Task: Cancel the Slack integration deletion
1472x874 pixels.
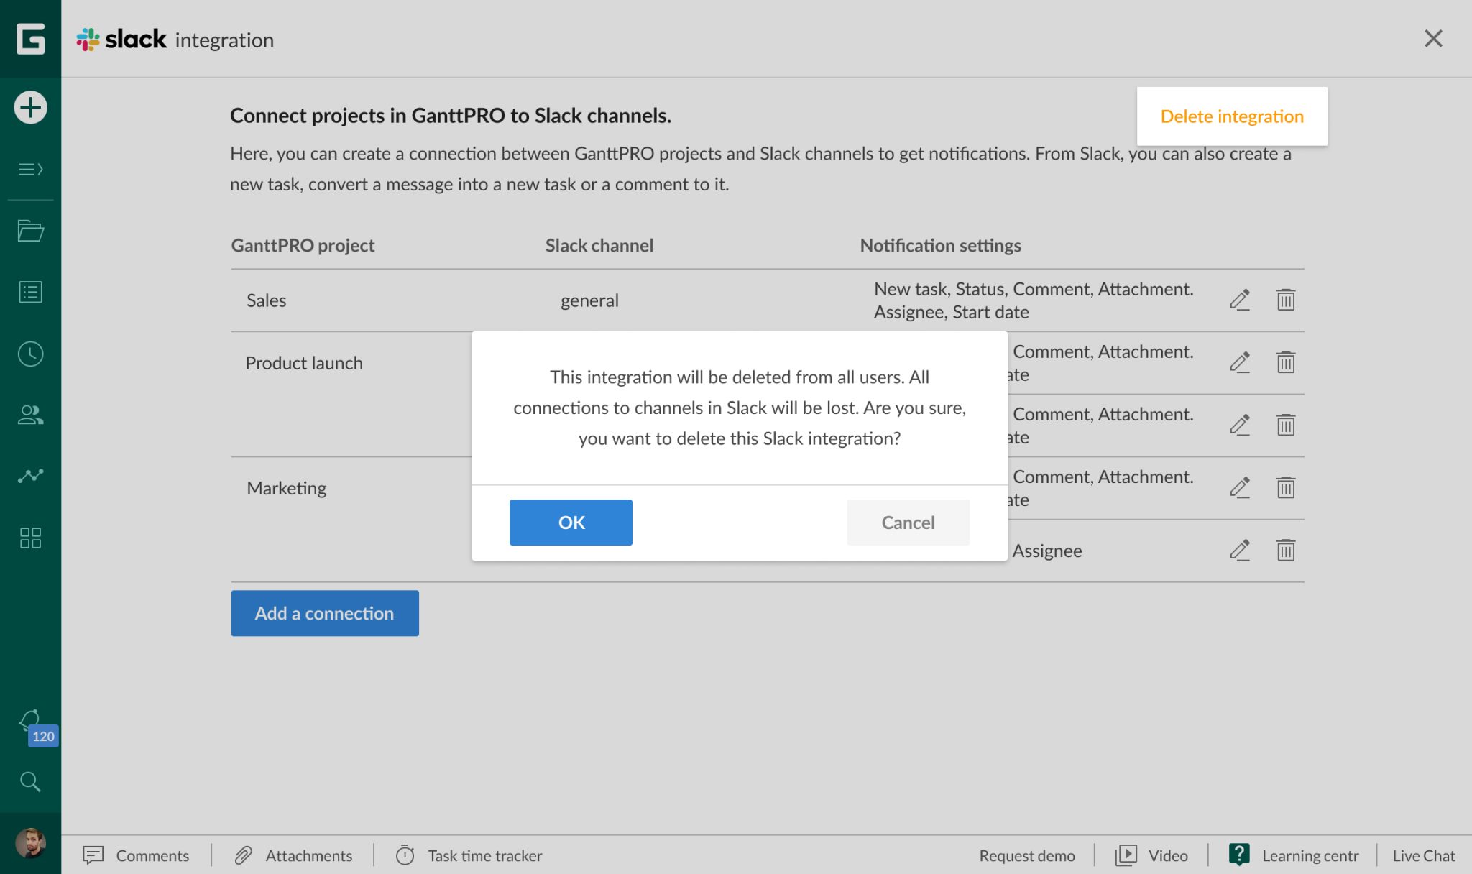Action: 907,522
